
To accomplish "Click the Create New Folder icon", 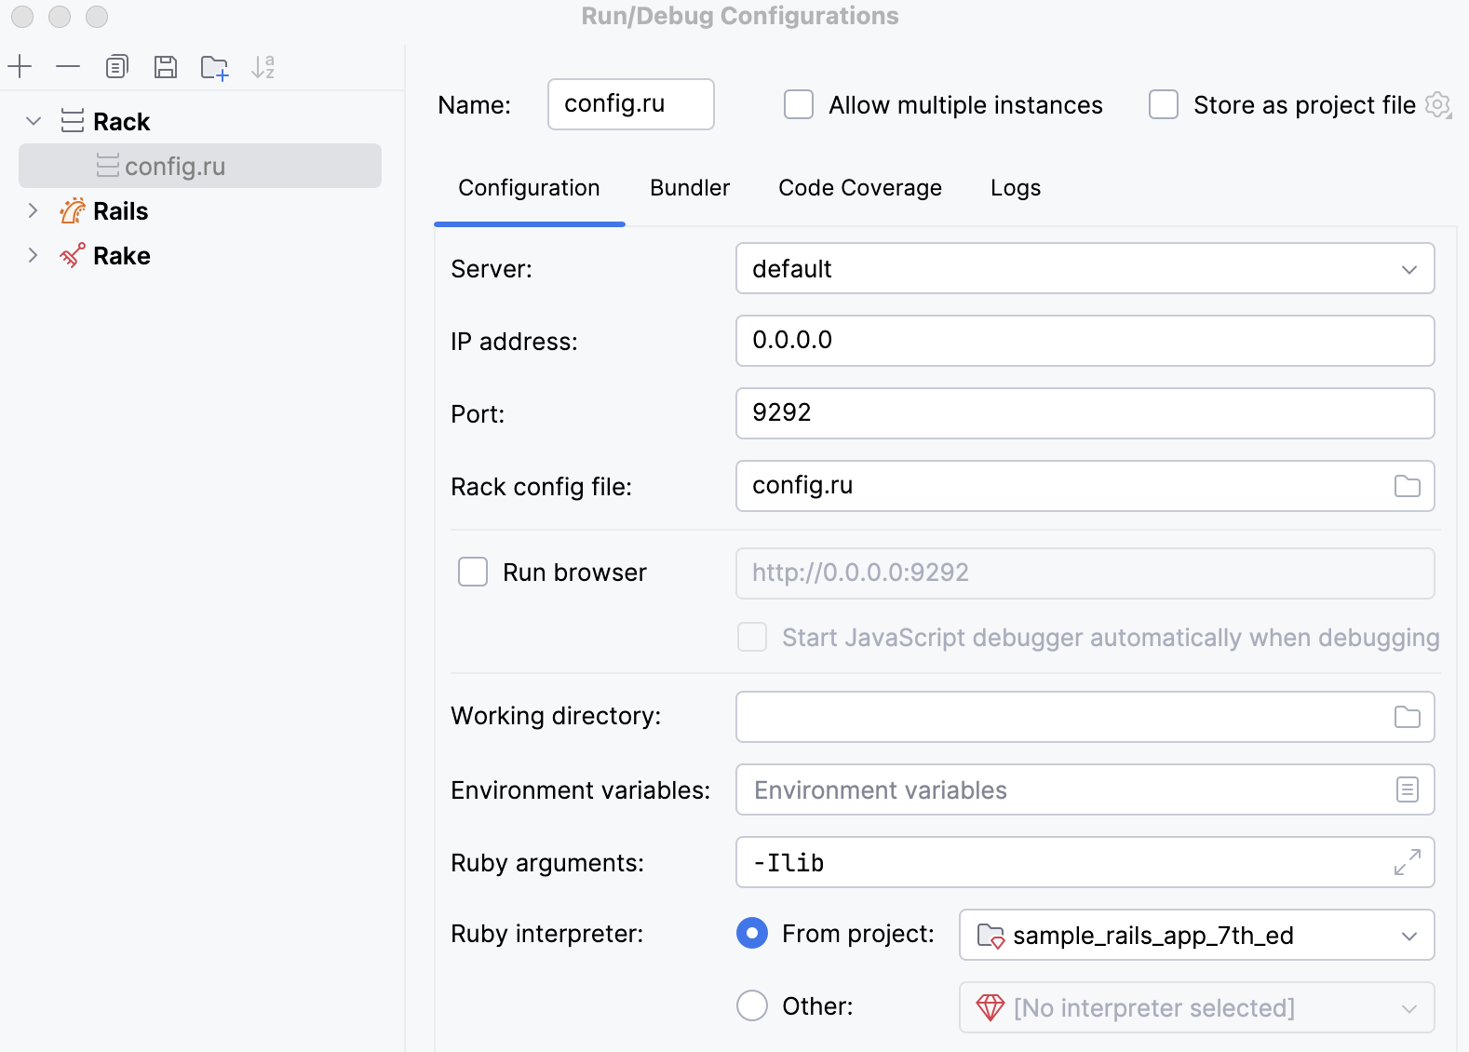I will point(214,67).
